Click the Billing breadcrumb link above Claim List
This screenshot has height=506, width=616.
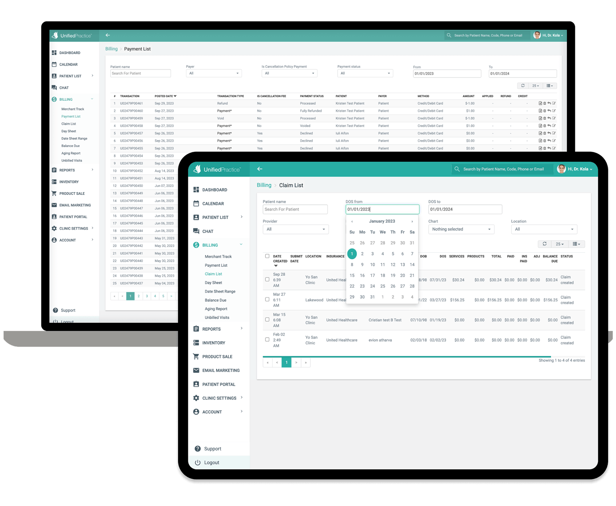(264, 185)
